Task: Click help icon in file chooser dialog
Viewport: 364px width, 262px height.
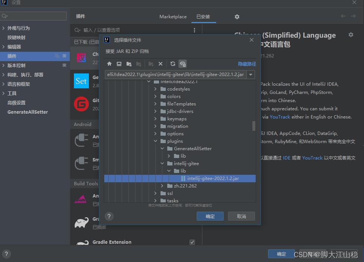Action: pos(109,217)
